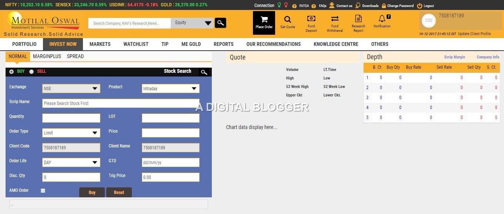
Task: Open the Fund Withdrawal arrows icon
Action: (x=335, y=19)
